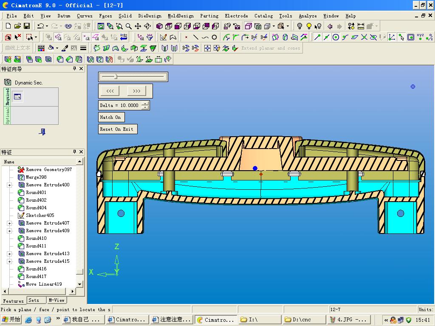Pin the 特征向导 panel
This screenshot has width=435, height=326.
(74, 68)
